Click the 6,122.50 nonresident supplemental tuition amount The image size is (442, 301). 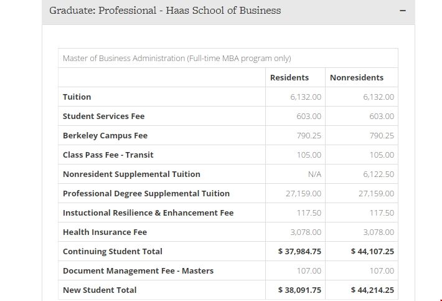pyautogui.click(x=379, y=174)
